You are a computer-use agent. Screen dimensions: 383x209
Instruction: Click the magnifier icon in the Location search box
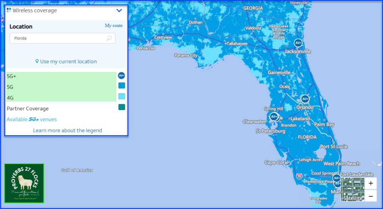(109, 38)
